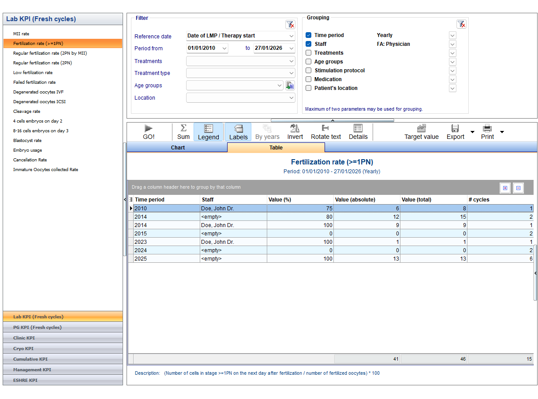Viewport: 538px width, 399px height.
Task: Open Details from the toolbar
Action: pyautogui.click(x=358, y=132)
